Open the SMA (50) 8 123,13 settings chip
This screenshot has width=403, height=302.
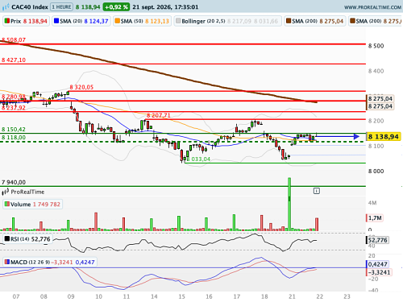point(142,21)
